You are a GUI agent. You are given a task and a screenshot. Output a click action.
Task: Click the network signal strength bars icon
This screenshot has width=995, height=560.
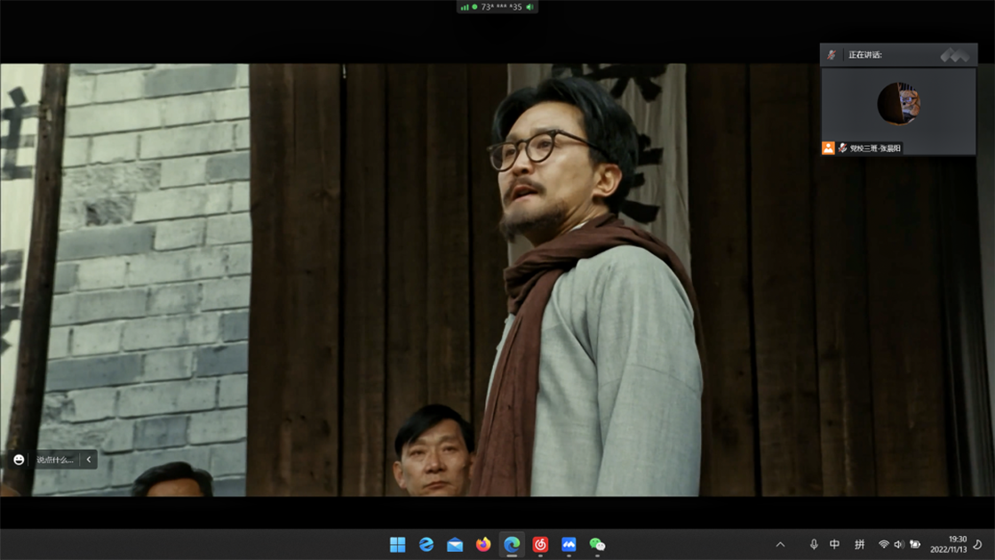[465, 7]
